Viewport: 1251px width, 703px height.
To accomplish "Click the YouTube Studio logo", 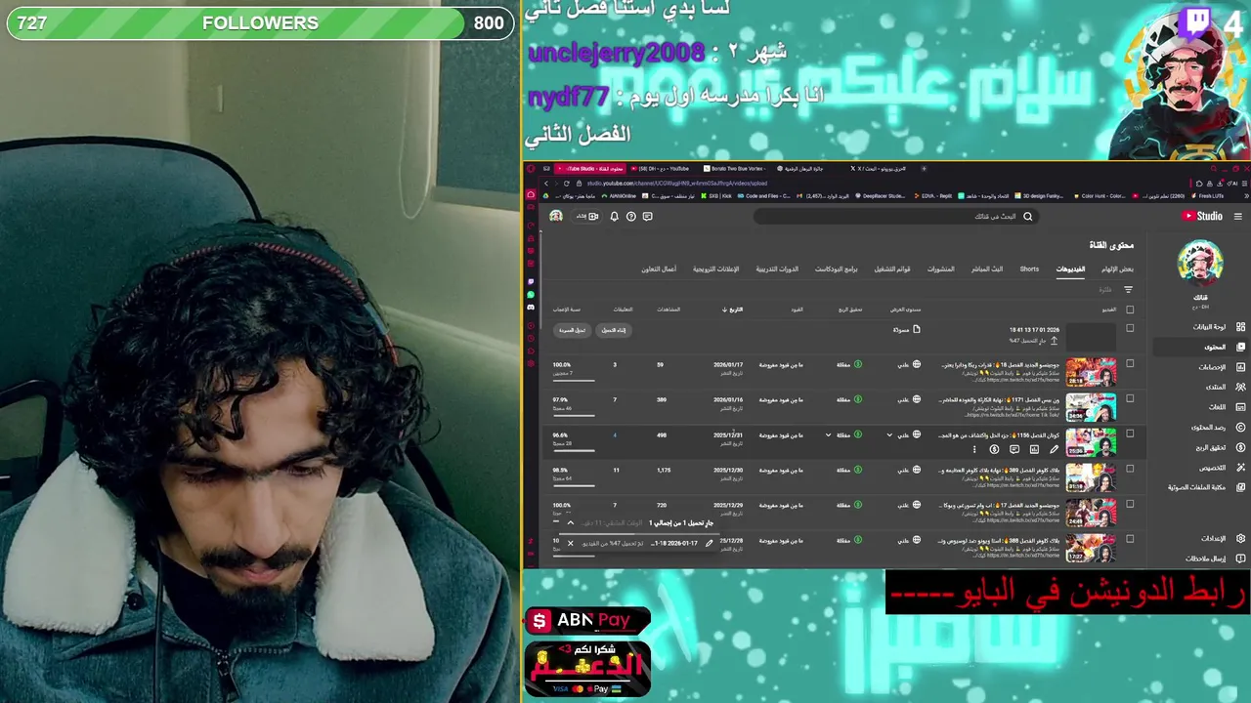I will click(1203, 216).
